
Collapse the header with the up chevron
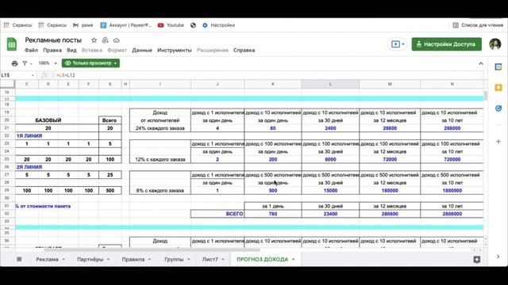pyautogui.click(x=481, y=63)
